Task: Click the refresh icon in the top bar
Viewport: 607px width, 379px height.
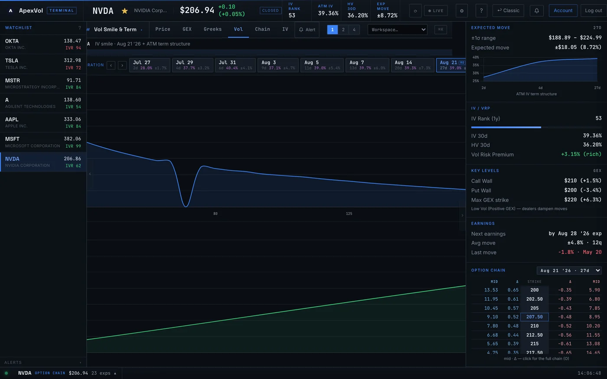Action: 415,11
